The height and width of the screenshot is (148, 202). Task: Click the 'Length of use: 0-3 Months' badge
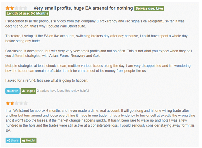point(27,13)
